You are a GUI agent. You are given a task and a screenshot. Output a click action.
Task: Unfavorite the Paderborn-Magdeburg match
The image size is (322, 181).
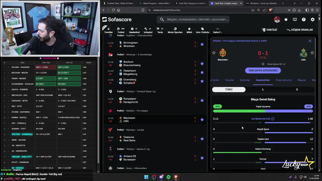(x=202, y=72)
